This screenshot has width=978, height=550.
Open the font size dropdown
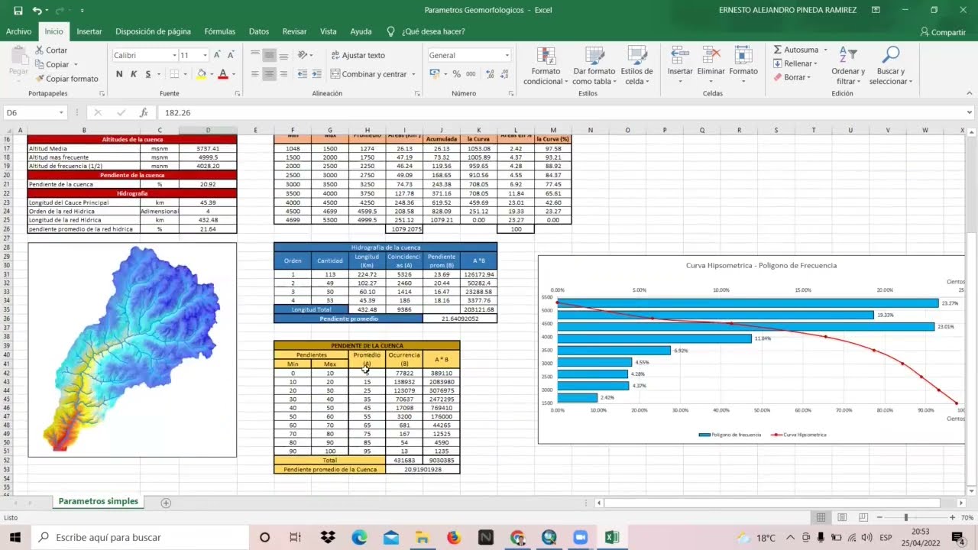pyautogui.click(x=205, y=55)
